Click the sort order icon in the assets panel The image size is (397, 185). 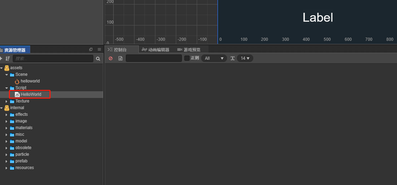tap(8, 58)
